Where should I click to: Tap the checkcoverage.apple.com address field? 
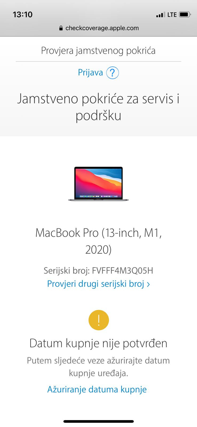[x=99, y=28]
